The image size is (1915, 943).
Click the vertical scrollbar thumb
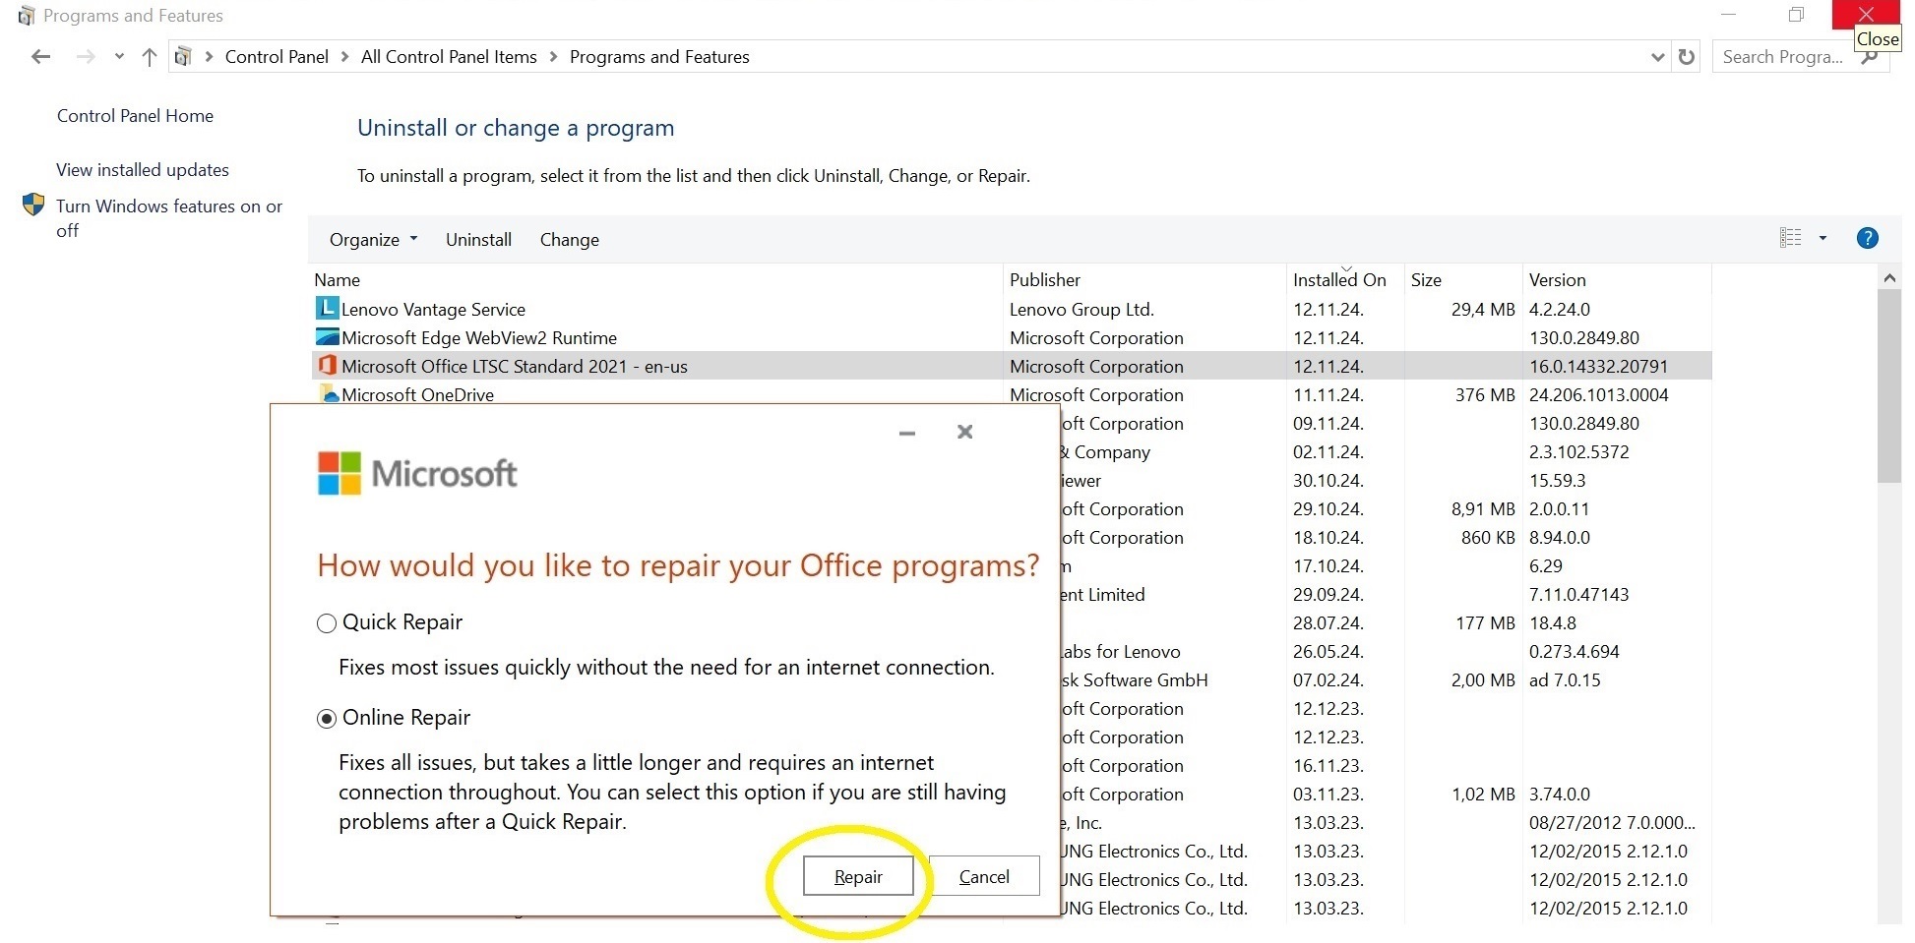click(1888, 385)
